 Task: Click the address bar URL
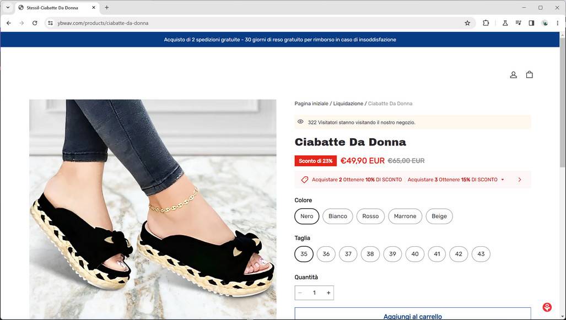pos(103,23)
